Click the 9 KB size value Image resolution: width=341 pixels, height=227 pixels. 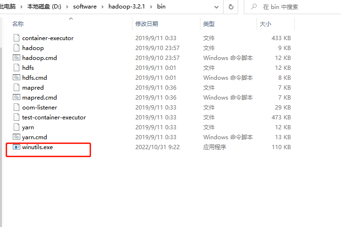(x=284, y=48)
